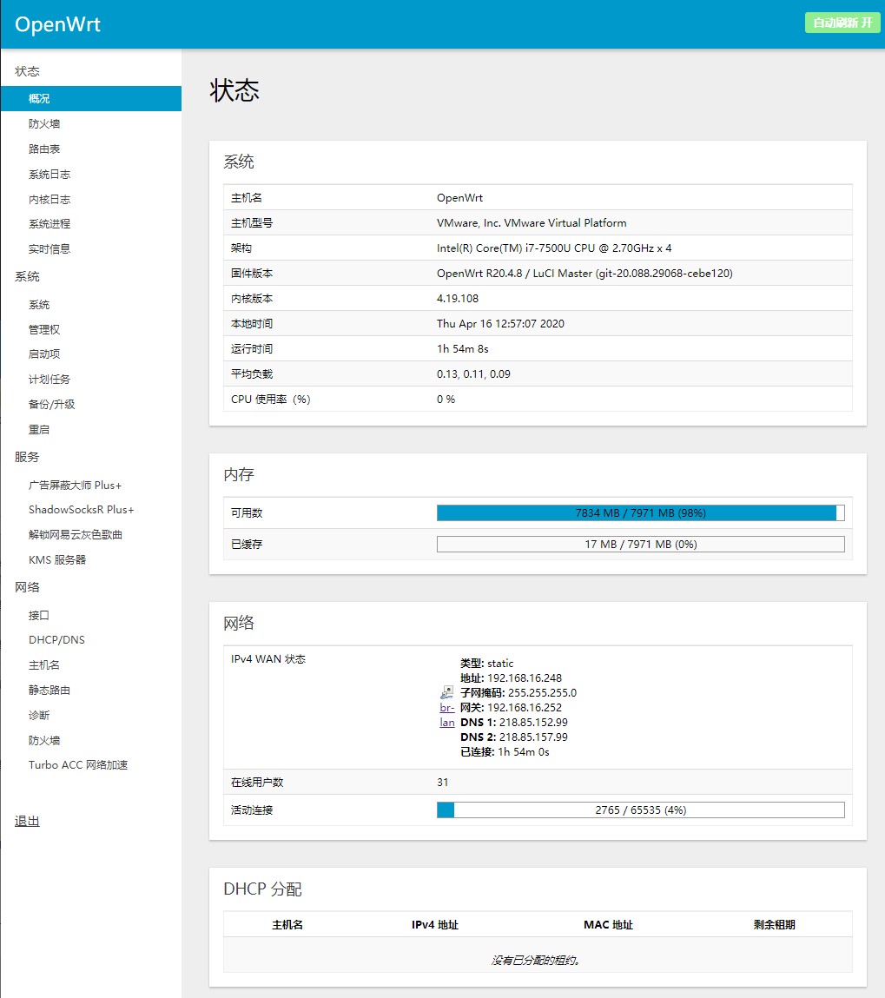Open the DHCP/DNS settings page
Image resolution: width=885 pixels, height=998 pixels.
pyautogui.click(x=56, y=639)
